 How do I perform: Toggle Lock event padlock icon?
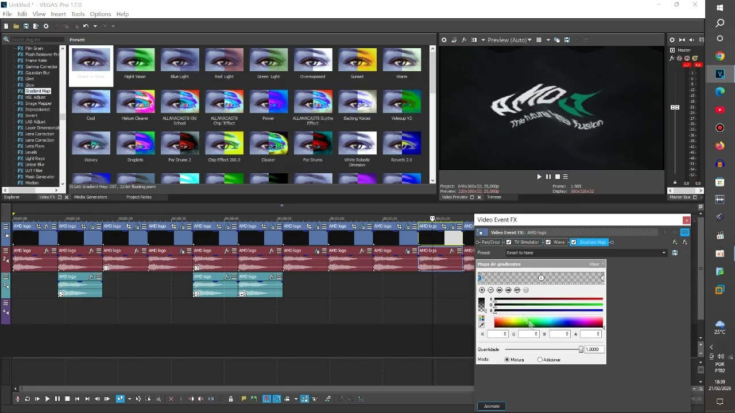point(231,399)
